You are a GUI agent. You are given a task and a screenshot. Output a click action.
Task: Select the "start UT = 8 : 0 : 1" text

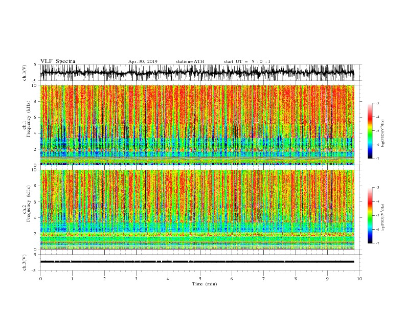click(x=247, y=61)
